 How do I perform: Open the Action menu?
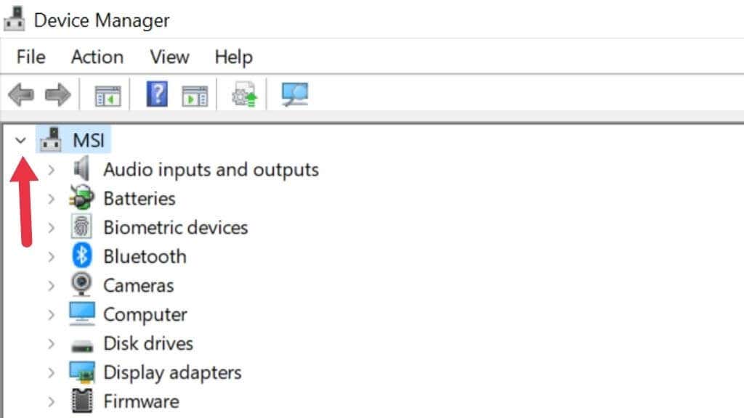[97, 57]
